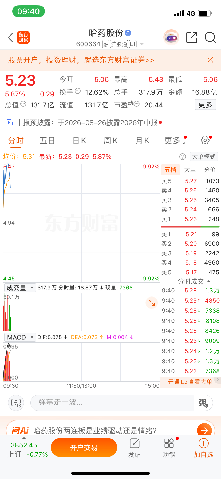
Task: Open the info bubble next to 总值
Action: pos(23,104)
